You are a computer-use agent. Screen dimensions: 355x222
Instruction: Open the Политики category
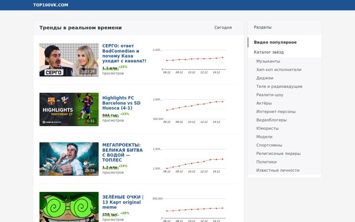point(266,162)
